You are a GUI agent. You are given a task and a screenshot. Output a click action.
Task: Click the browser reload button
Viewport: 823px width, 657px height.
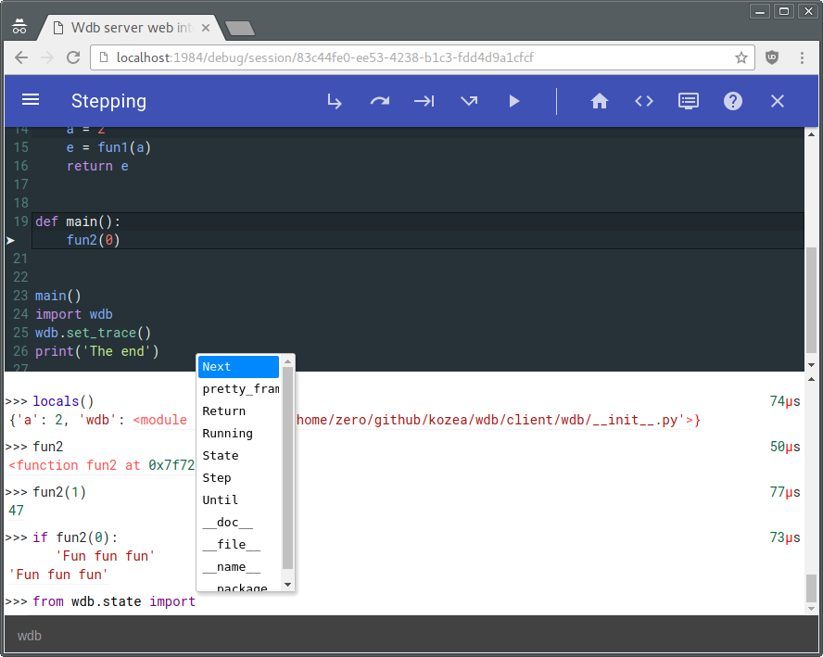(x=73, y=57)
